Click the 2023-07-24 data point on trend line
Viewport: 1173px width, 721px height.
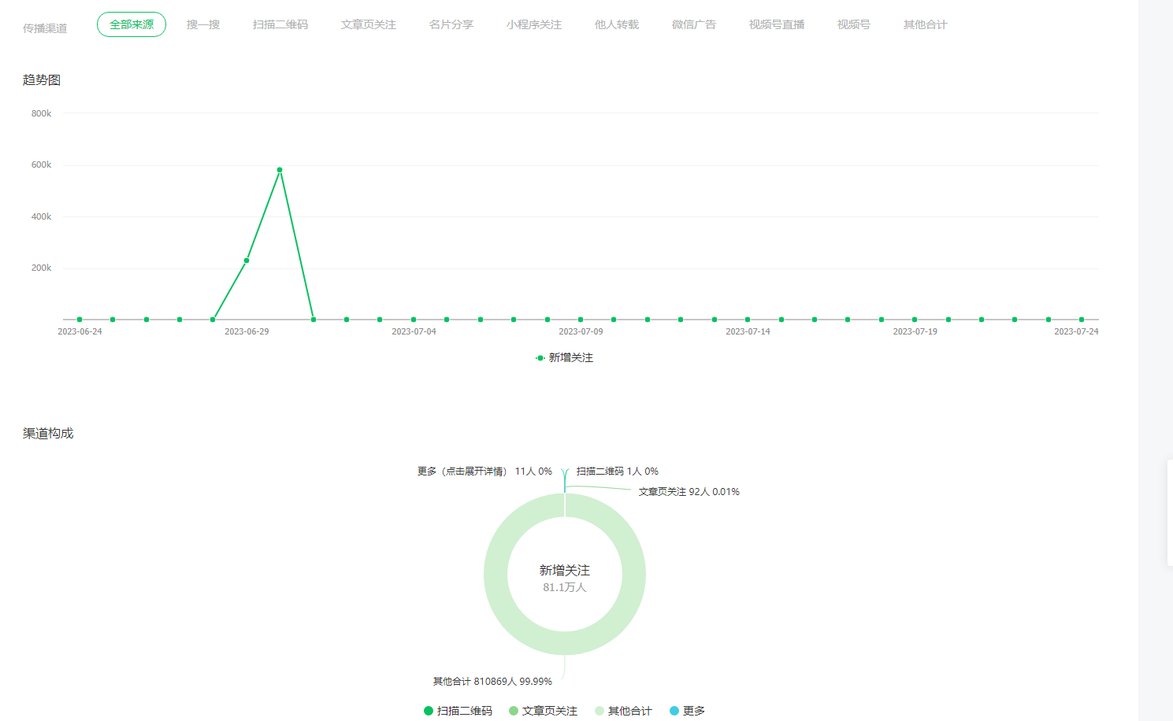click(1082, 320)
